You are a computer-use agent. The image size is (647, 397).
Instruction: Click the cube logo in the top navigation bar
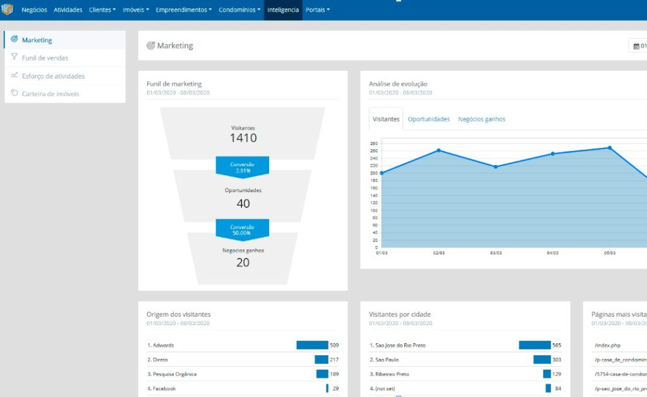tap(8, 9)
